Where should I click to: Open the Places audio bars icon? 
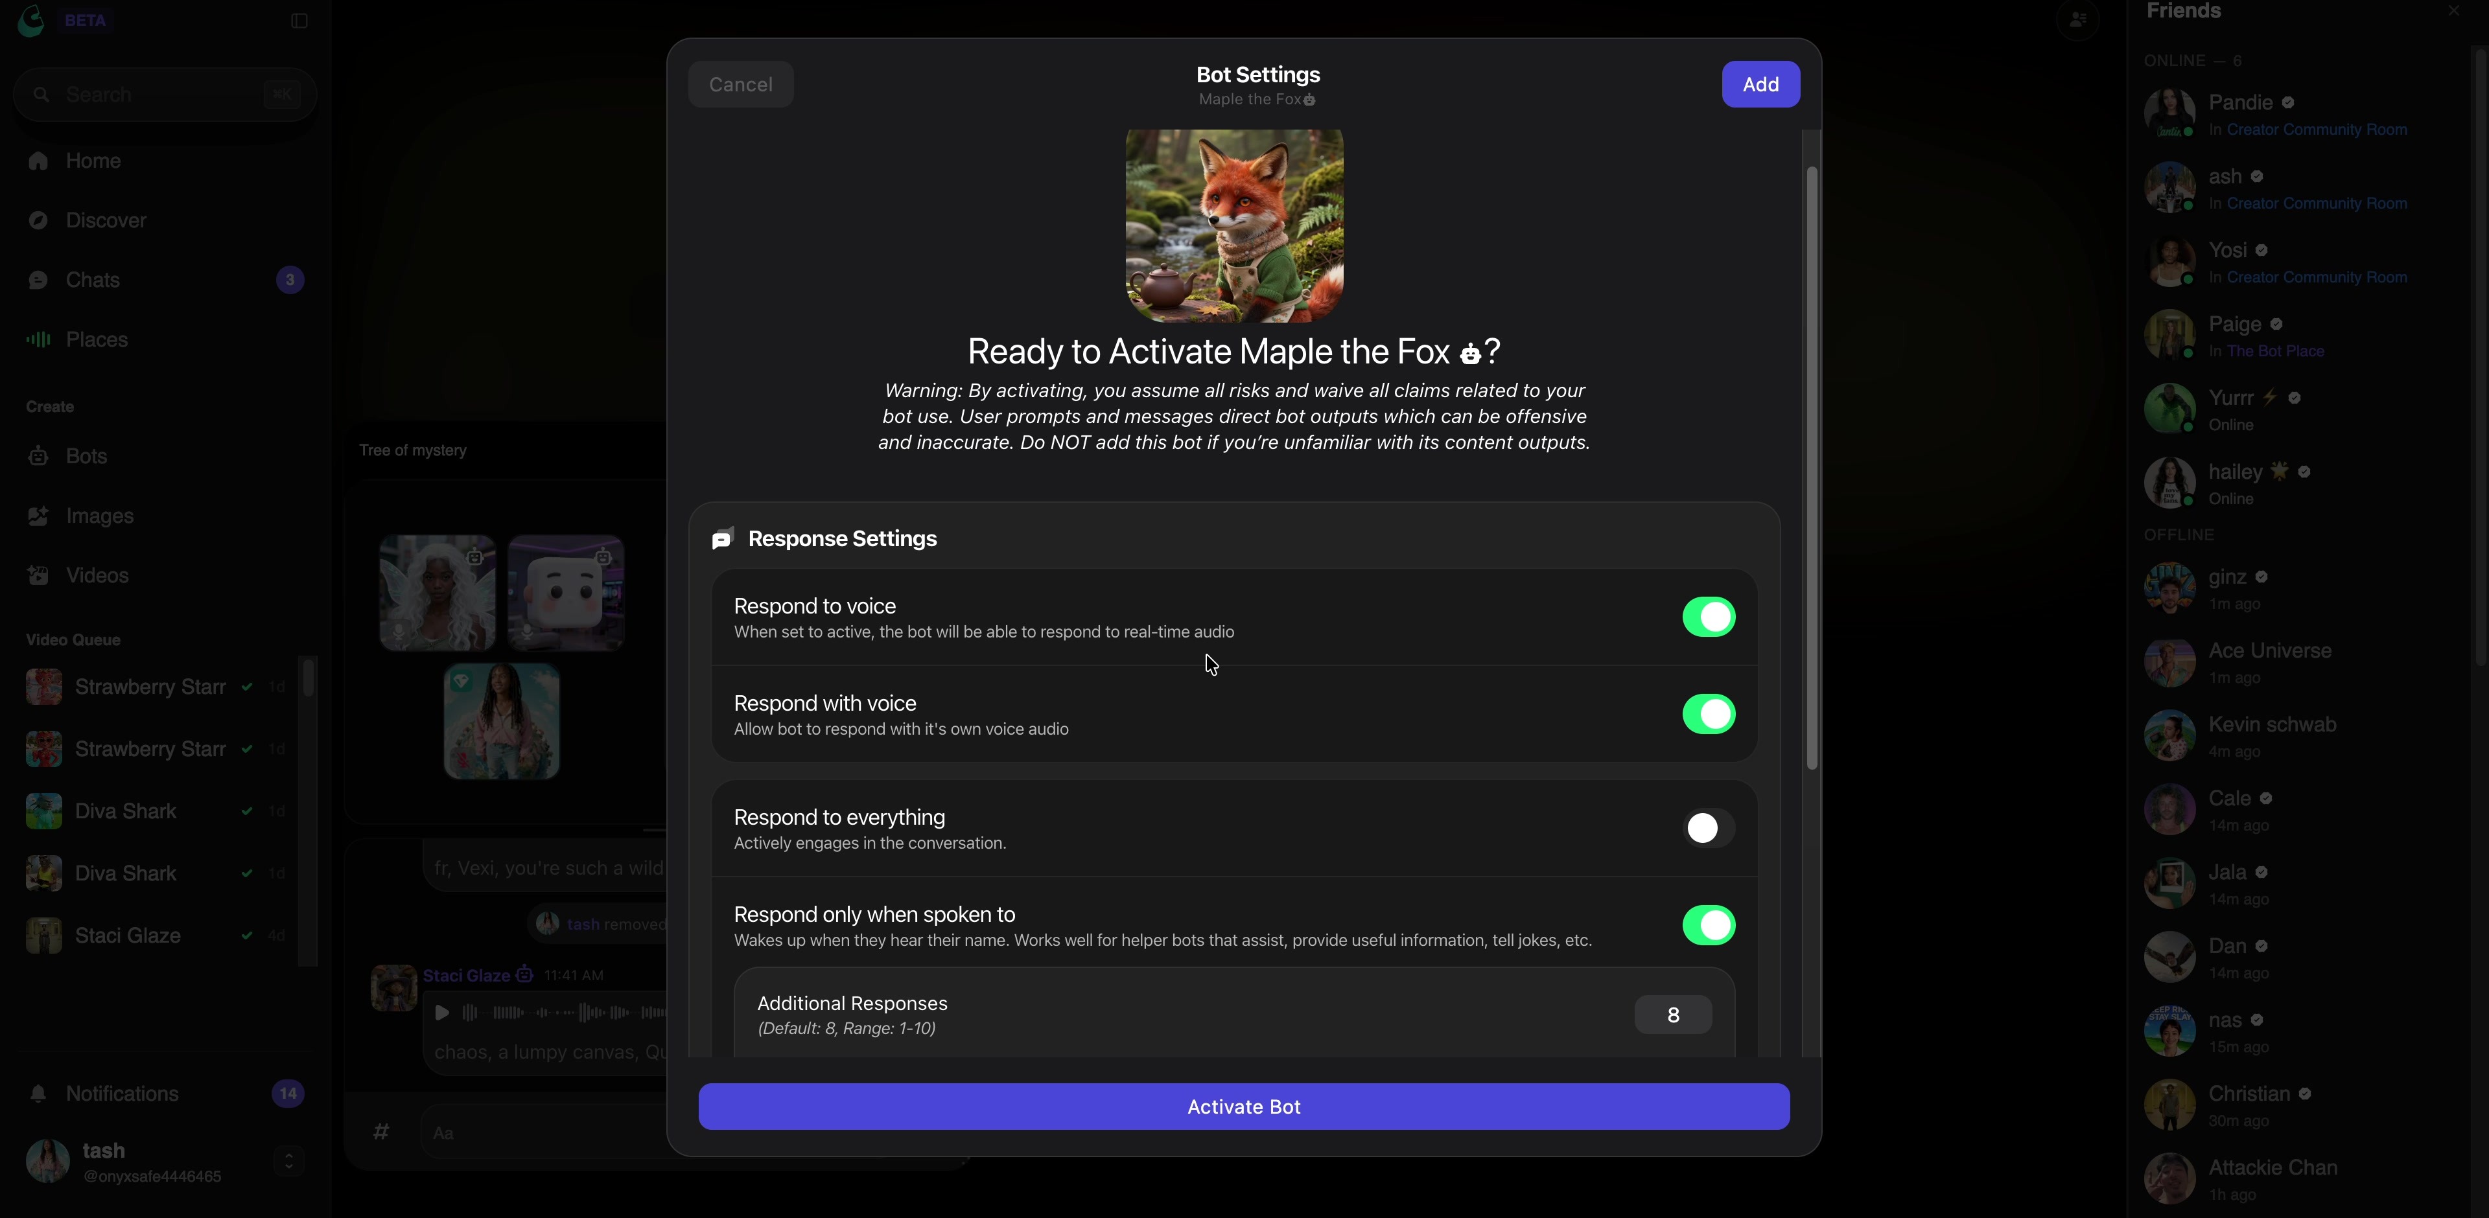click(x=39, y=339)
